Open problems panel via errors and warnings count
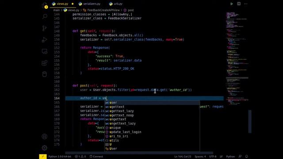 [x=80, y=156]
